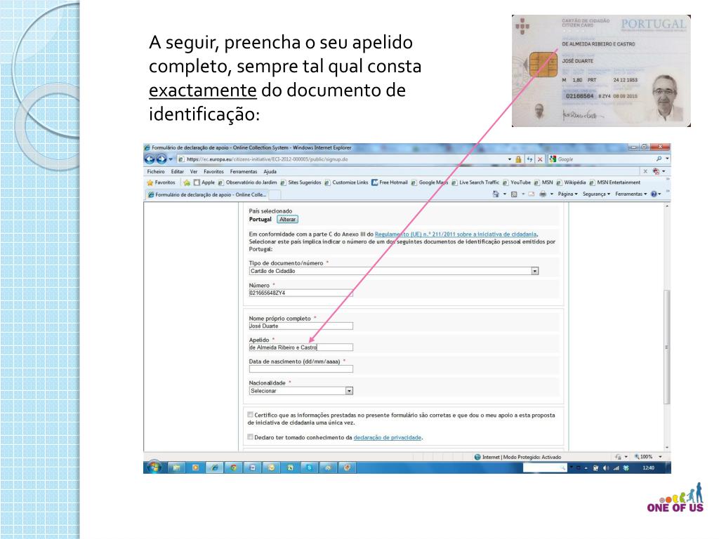719x539 pixels.
Task: Click the Refresh icon beside the lock
Action: (x=529, y=159)
